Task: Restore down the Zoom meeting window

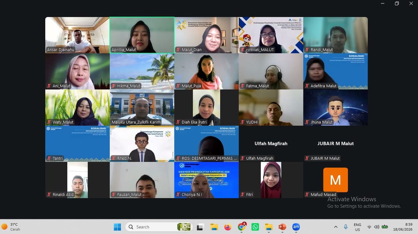Action: click(x=397, y=3)
